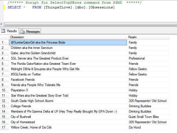
Task: Place cursor in the SELECT query line
Action: click(x=61, y=7)
